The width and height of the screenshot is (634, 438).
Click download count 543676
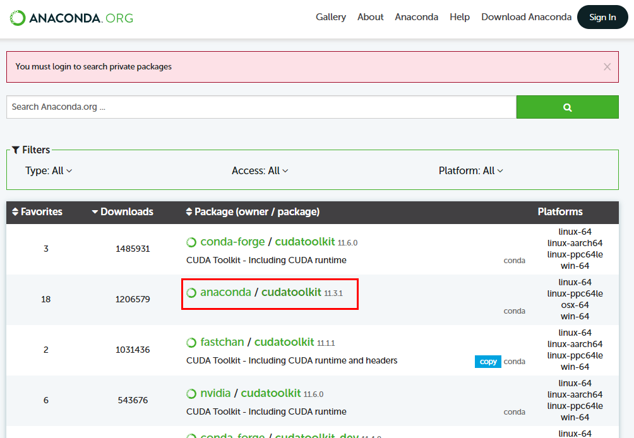coord(133,400)
